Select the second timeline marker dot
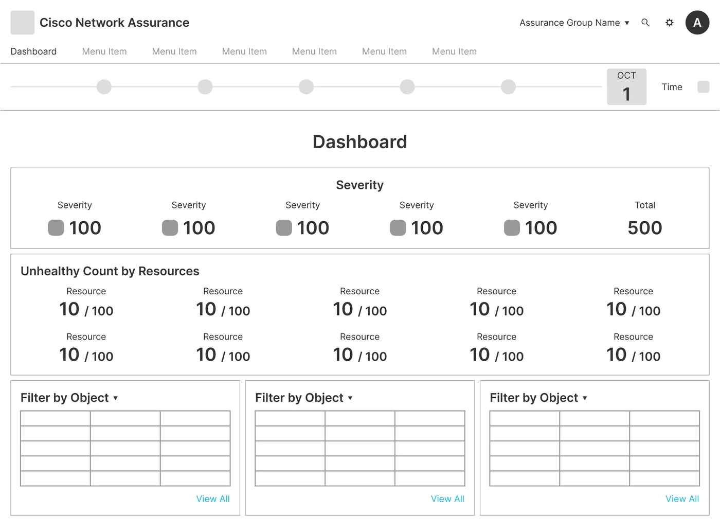Viewport: 720px width, 531px height. point(205,87)
